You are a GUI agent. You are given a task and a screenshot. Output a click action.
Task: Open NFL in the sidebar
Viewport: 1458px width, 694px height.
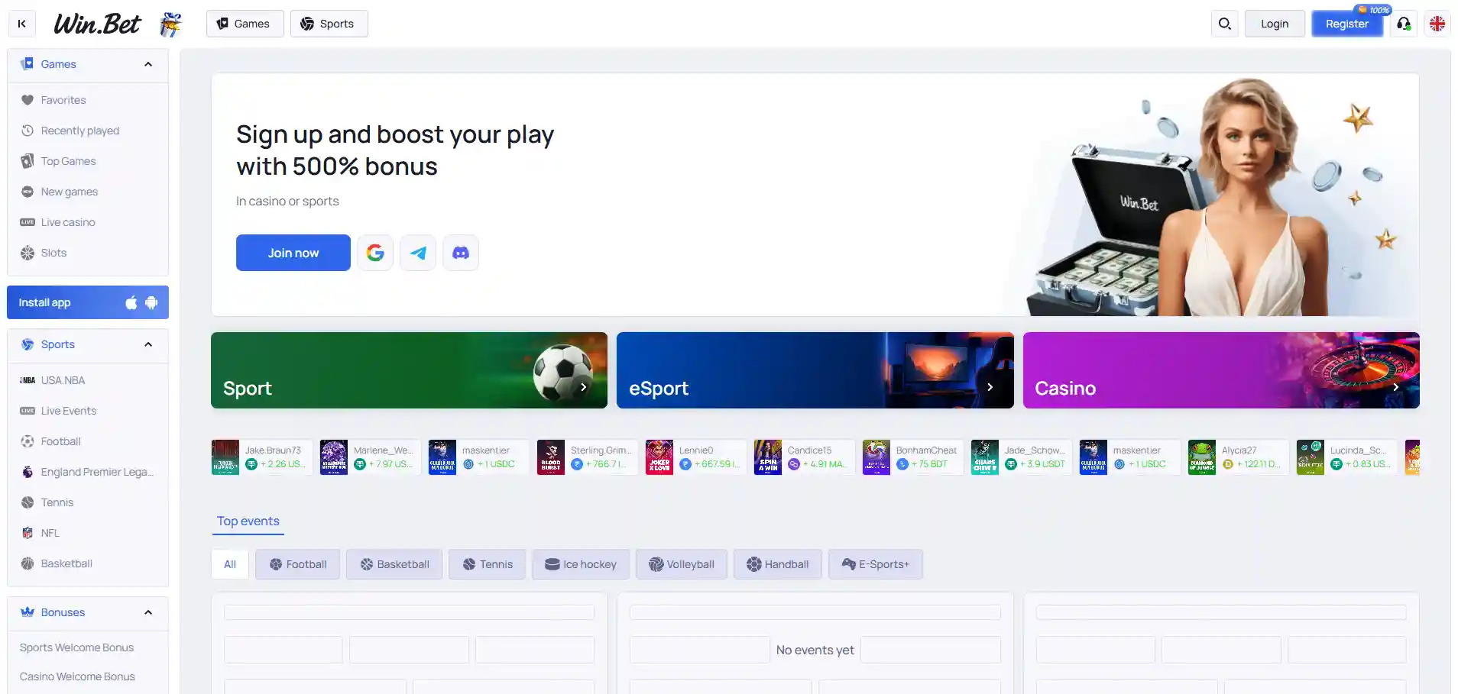point(88,533)
